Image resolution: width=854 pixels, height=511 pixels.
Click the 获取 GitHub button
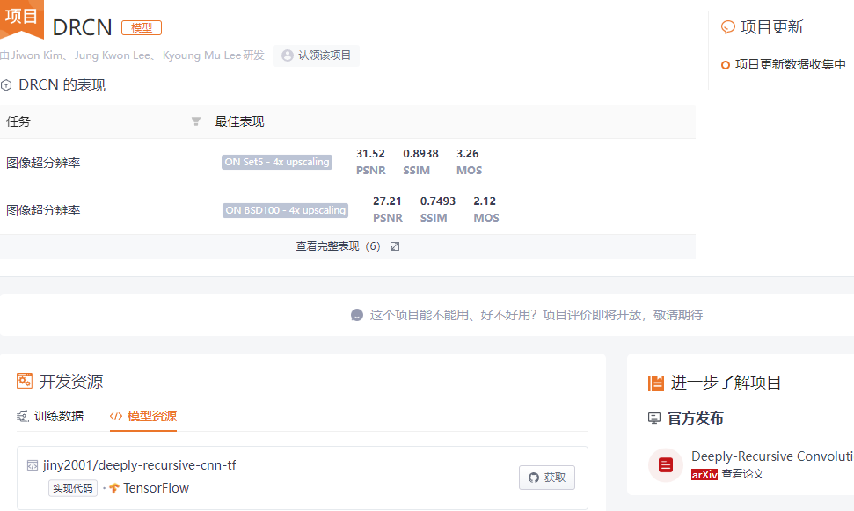click(x=547, y=478)
